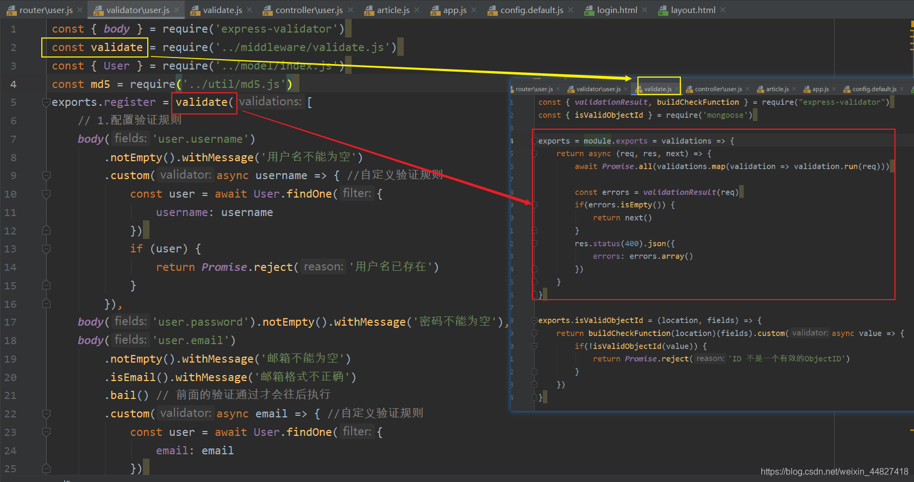914x482 pixels.
Task: Click fold end marker at line 25
Action: [x=47, y=468]
